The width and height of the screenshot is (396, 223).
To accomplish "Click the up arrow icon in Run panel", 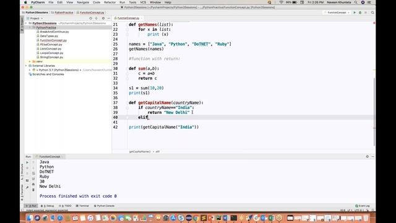I will (33, 162).
